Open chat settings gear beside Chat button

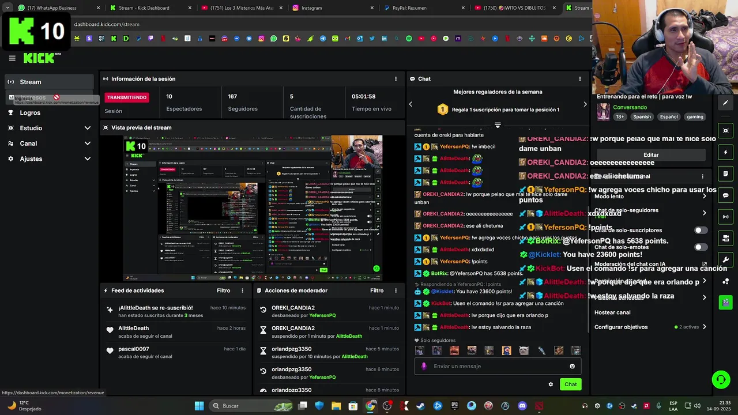(x=551, y=384)
